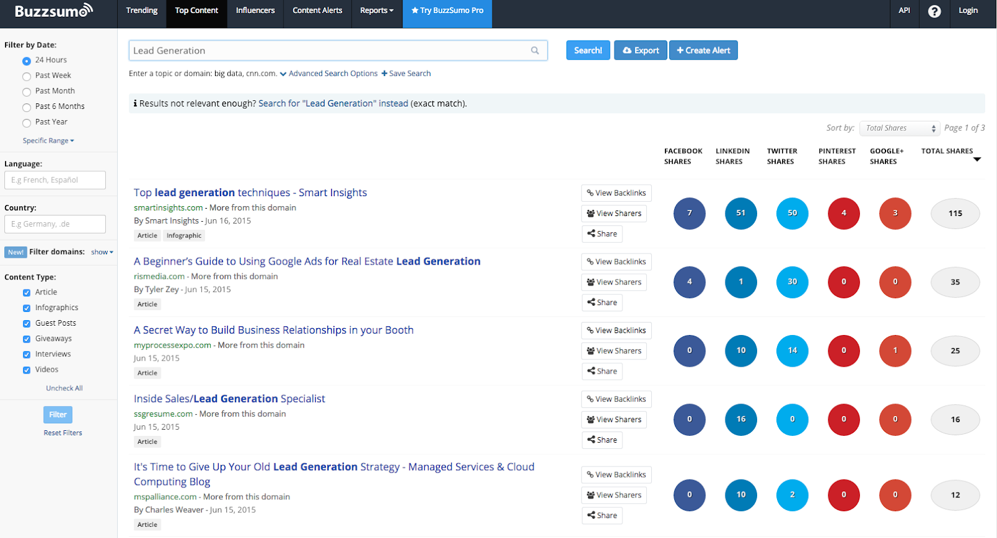
Task: Toggle the Guest Posts checkbox
Action: click(26, 324)
